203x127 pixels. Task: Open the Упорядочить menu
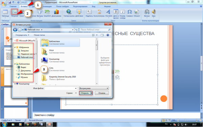pos(22,35)
